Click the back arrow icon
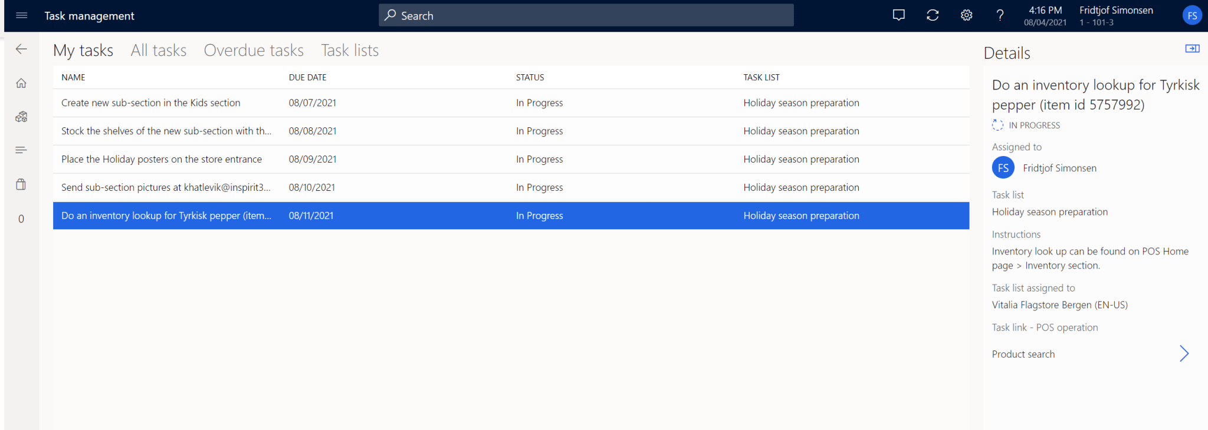Screen dimensions: 1208x430 click(x=22, y=49)
